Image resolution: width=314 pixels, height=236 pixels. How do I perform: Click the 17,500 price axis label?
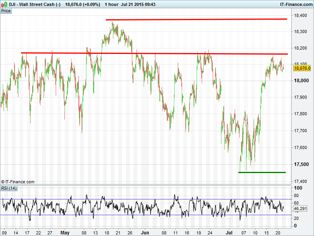301,164
